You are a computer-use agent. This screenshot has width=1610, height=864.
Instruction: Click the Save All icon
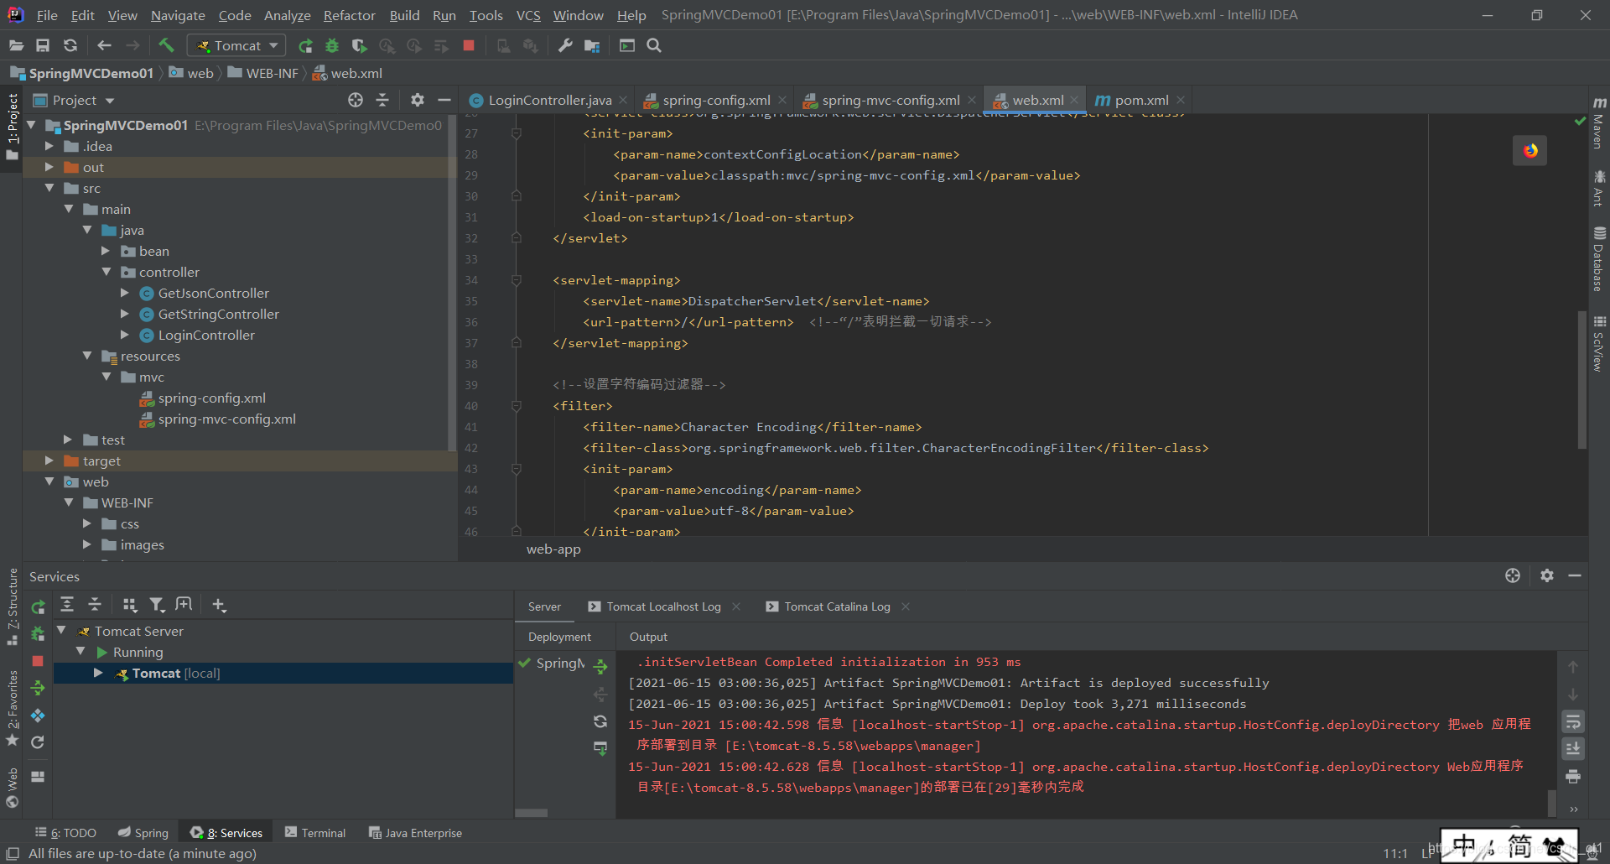pos(43,45)
